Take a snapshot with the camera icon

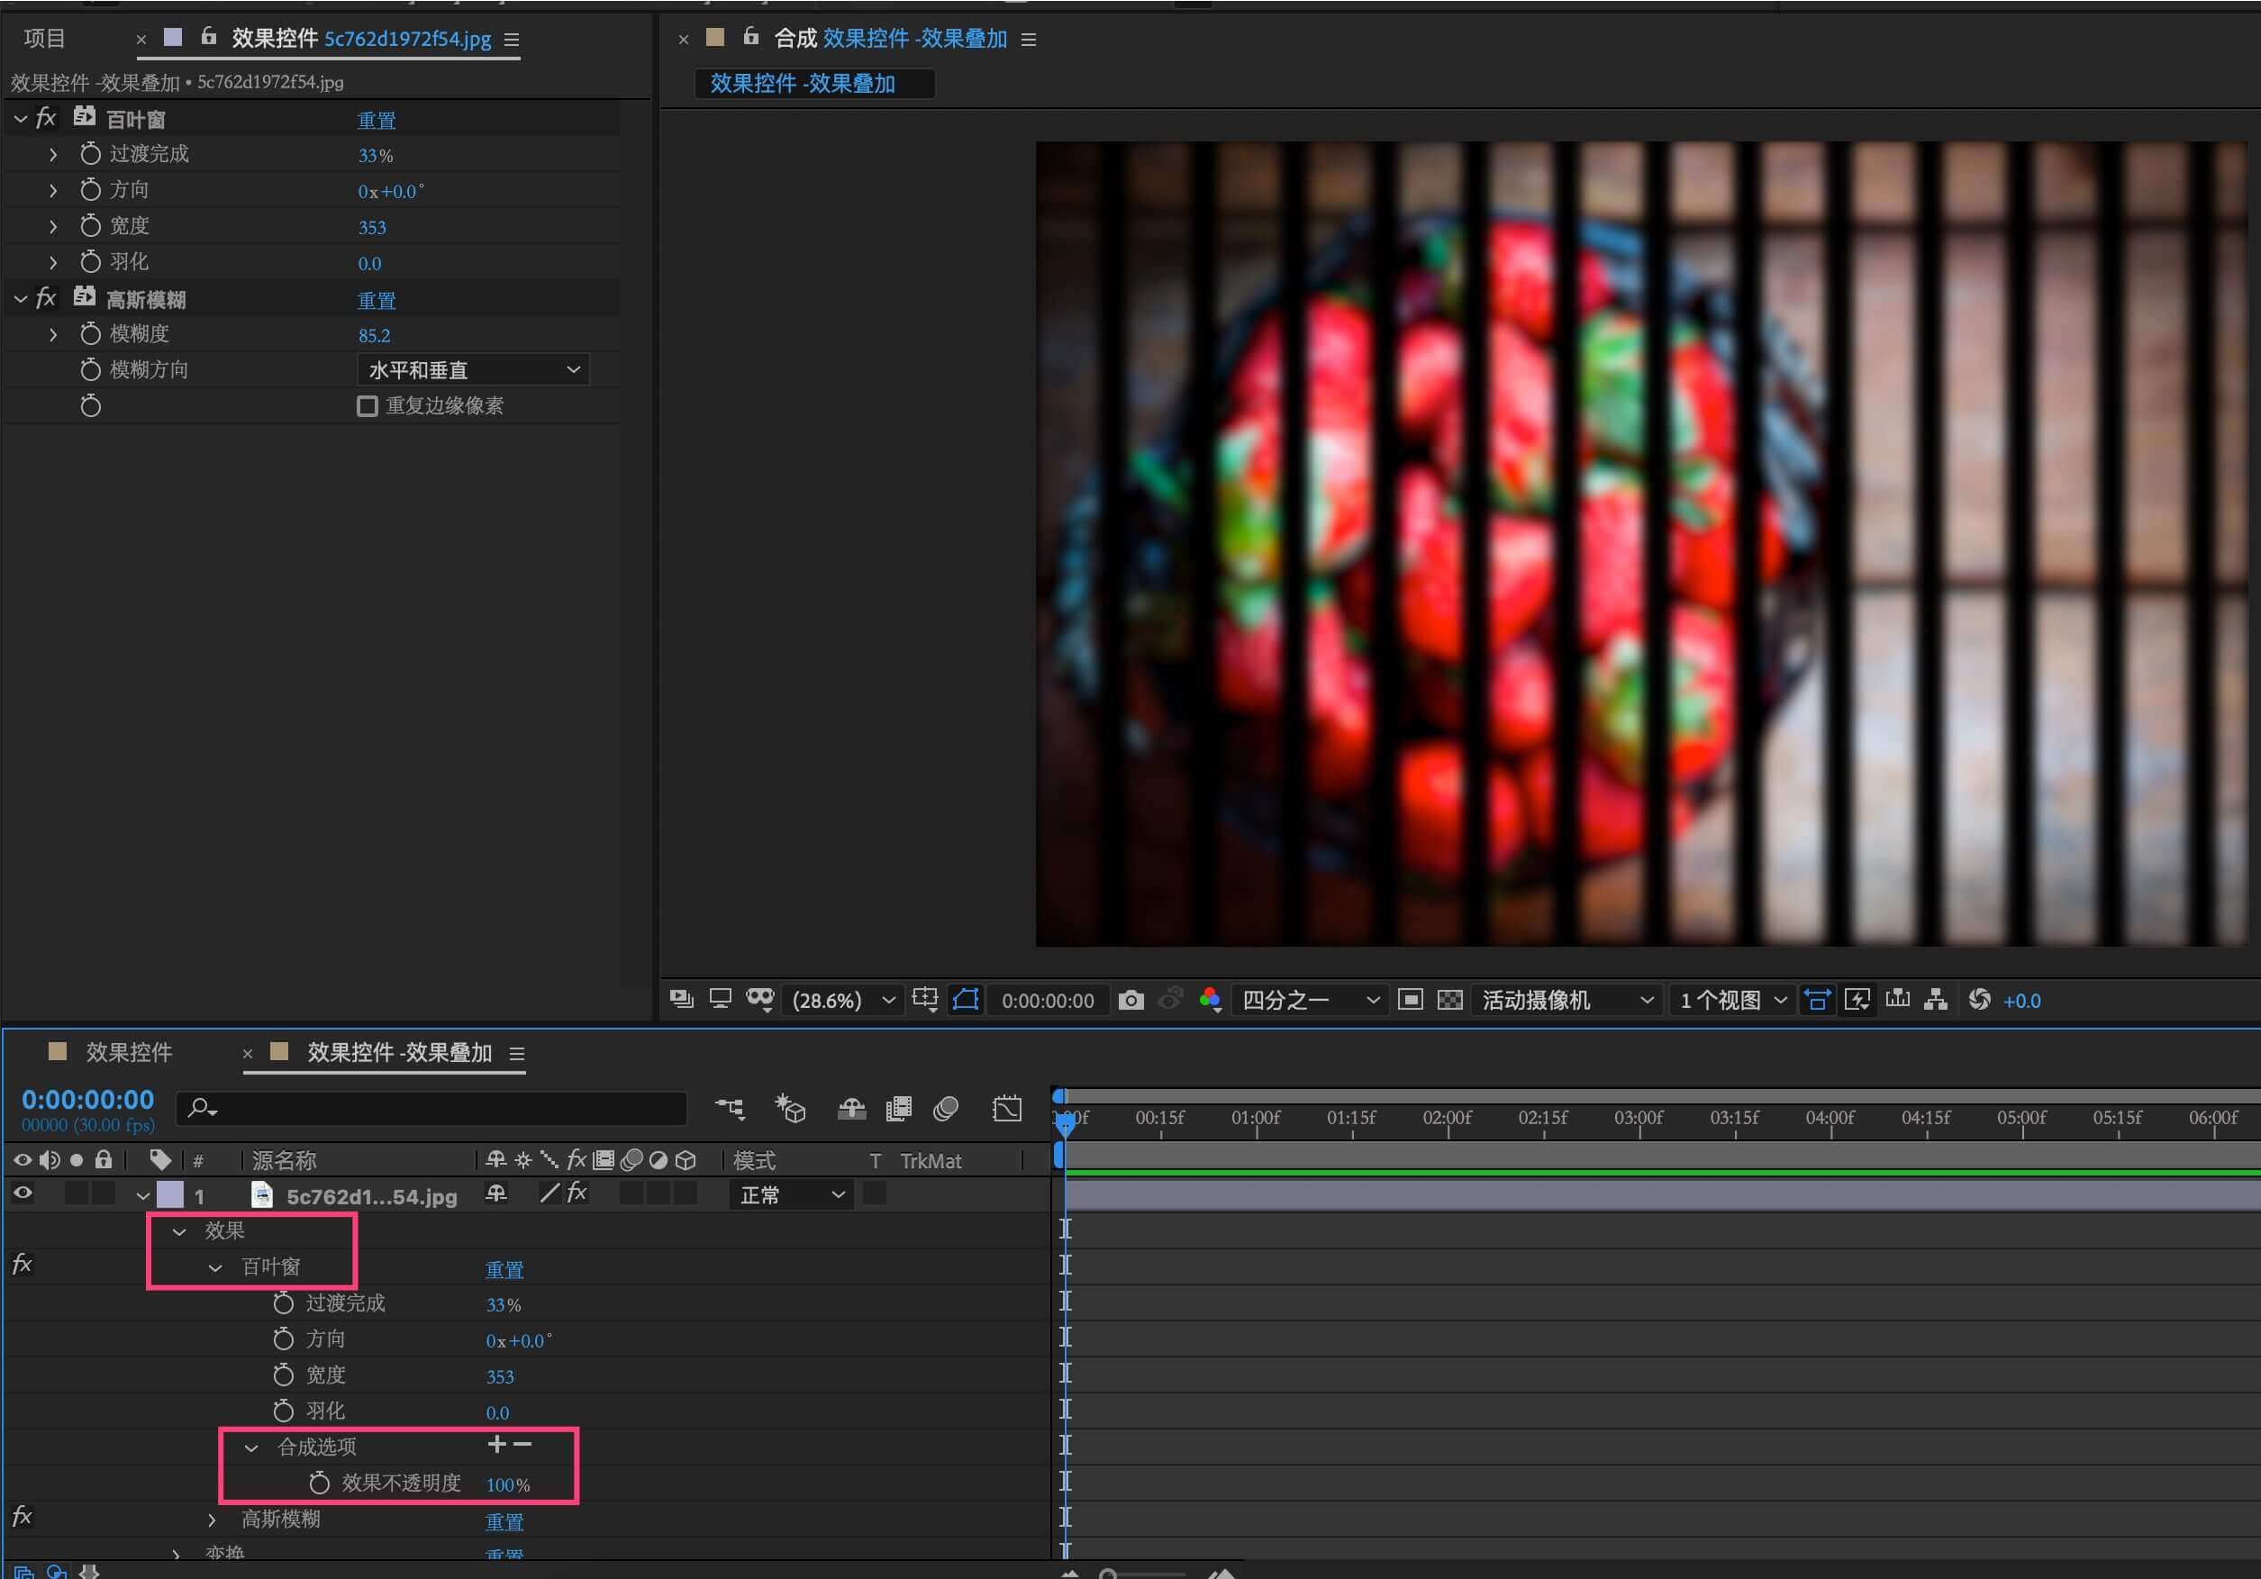point(1130,1000)
